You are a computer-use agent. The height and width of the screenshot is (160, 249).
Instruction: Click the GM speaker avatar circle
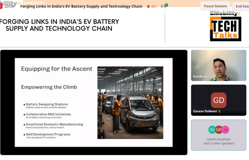coord(219,130)
